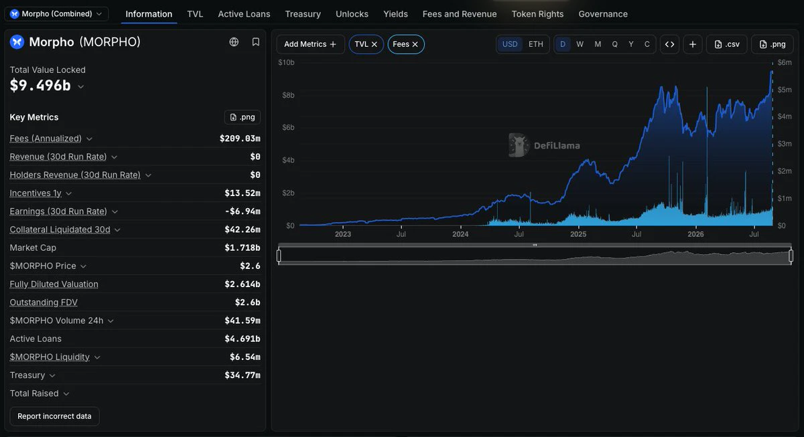The image size is (804, 437).
Task: Click the Morpho logo in the header card
Action: pyautogui.click(x=17, y=42)
